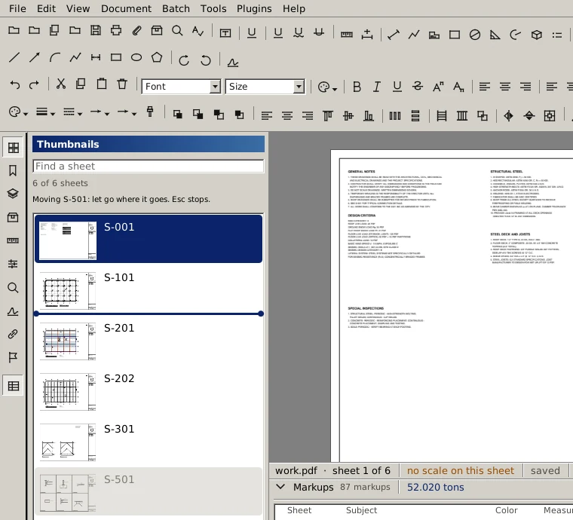Click the Find a sheet field
Image resolution: width=573 pixels, height=520 pixels.
click(148, 166)
